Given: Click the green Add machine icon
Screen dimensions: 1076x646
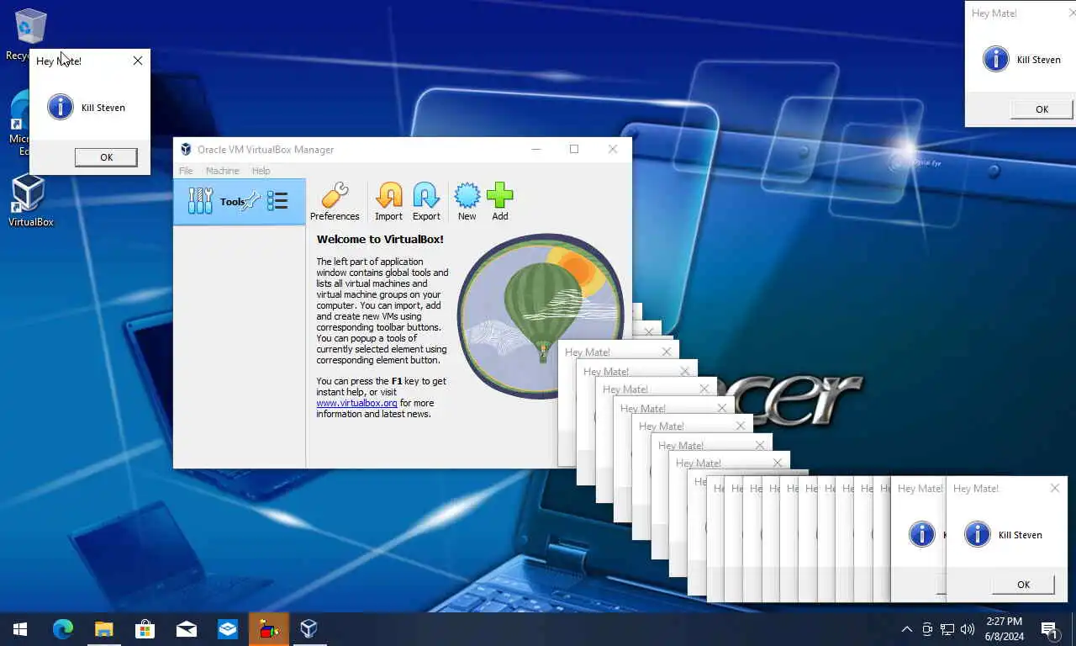Looking at the screenshot, I should (x=499, y=202).
